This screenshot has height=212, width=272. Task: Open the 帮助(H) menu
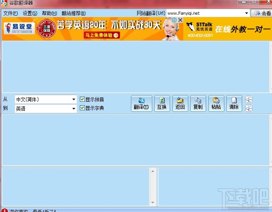[50, 13]
